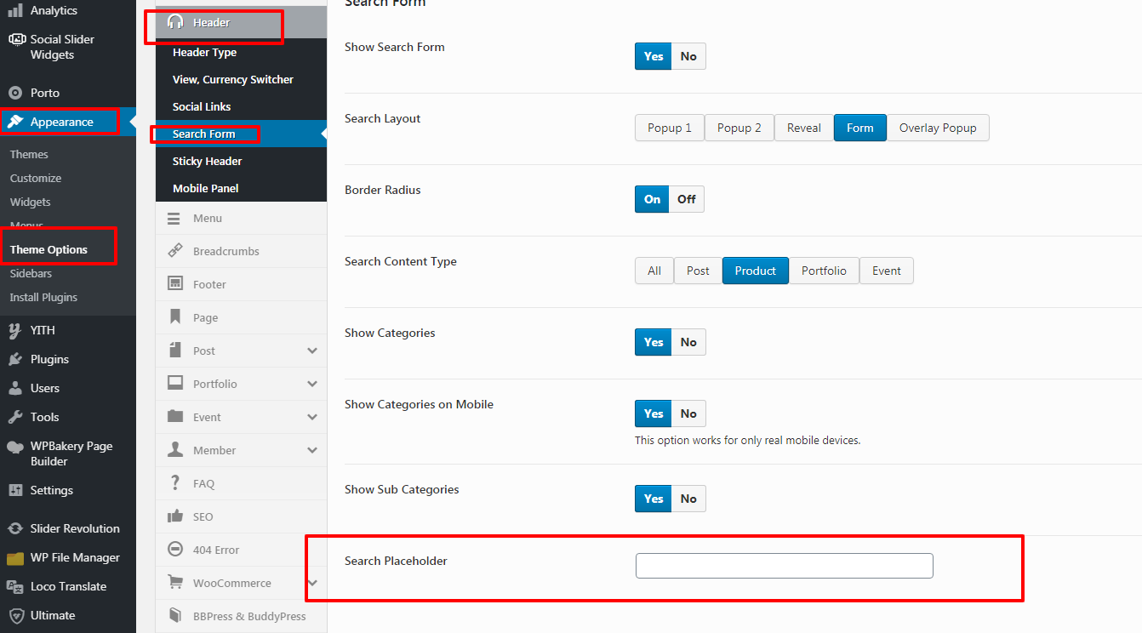The width and height of the screenshot is (1142, 633).
Task: Click the Porto circle icon
Action: point(15,93)
